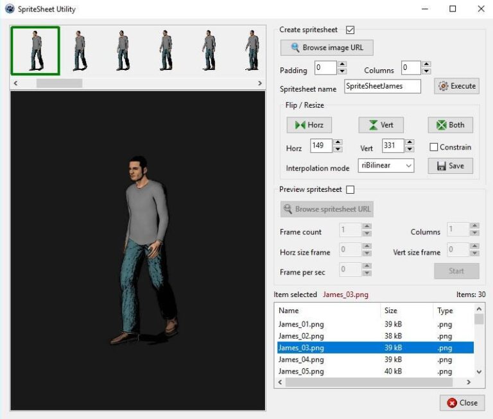Increase create-spritesheet Columns with up arrow
The height and width of the screenshot is (419, 493).
click(426, 64)
